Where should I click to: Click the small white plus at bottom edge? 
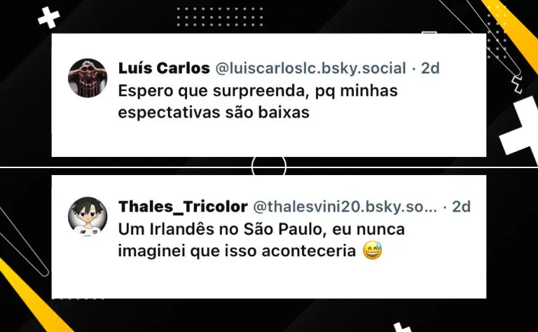tap(402, 328)
